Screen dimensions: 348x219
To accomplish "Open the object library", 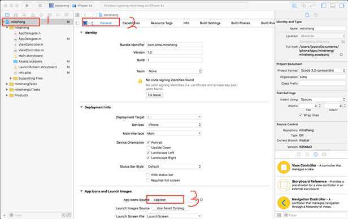I will [x=316, y=154].
